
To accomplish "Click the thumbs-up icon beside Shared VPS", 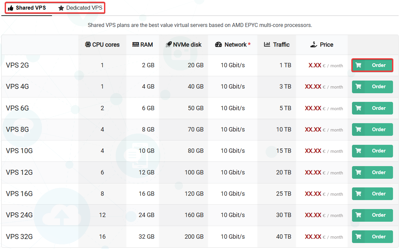I will click(x=11, y=8).
